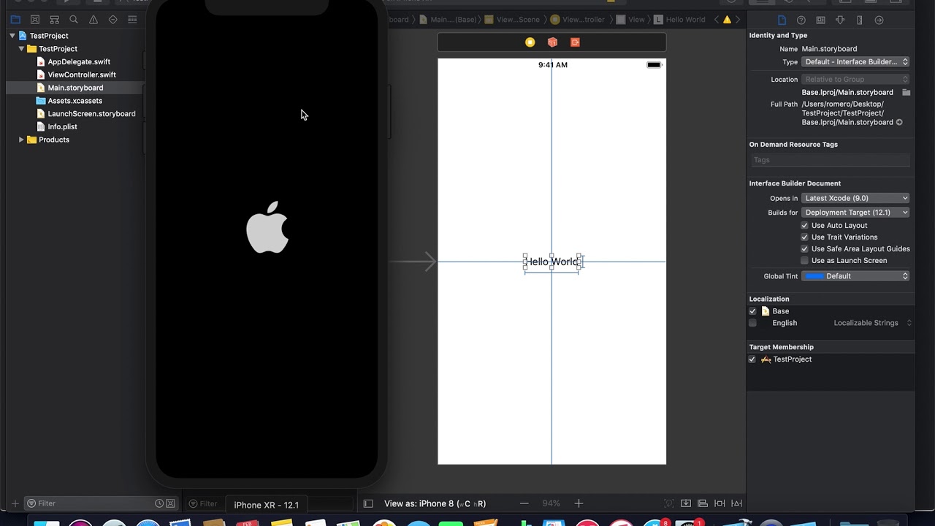The width and height of the screenshot is (935, 526).
Task: Click the jump bar warning triangle
Action: [x=727, y=20]
